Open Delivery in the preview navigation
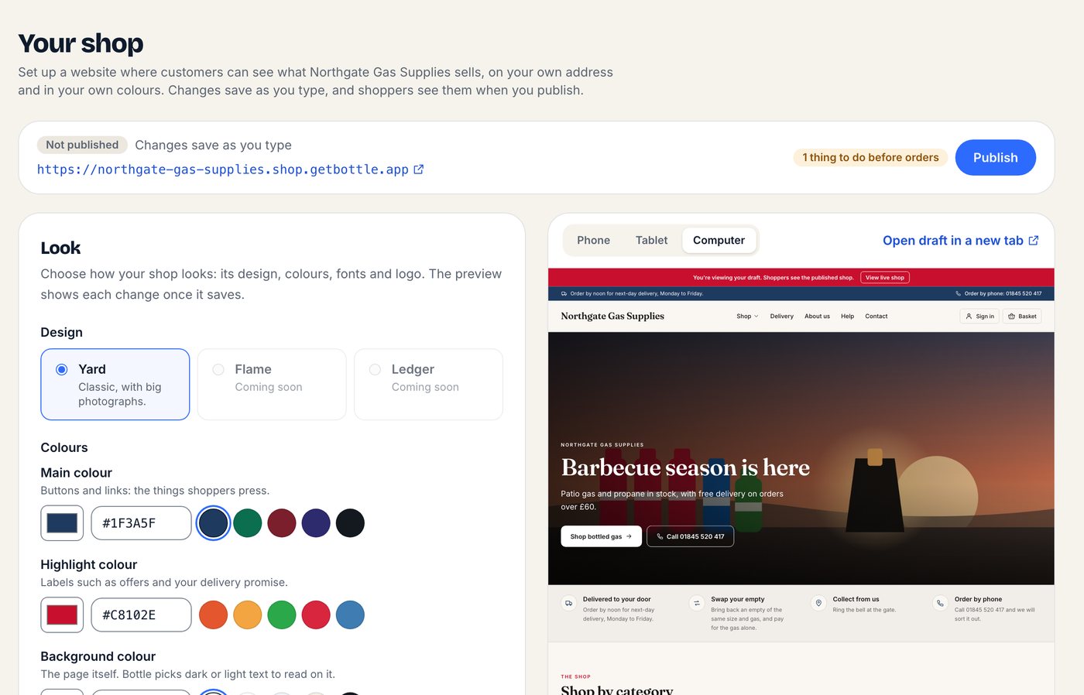The image size is (1084, 695). tap(781, 316)
